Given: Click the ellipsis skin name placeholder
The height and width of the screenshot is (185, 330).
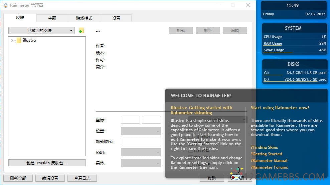Looking at the screenshot, I should (x=98, y=31).
